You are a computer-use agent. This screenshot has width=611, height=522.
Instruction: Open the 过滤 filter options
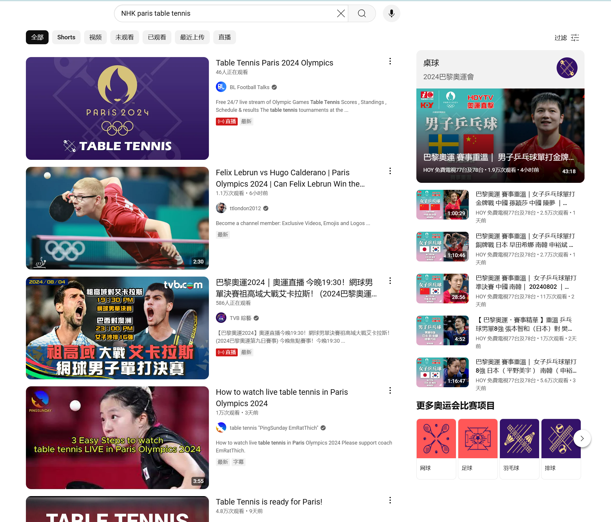567,38
